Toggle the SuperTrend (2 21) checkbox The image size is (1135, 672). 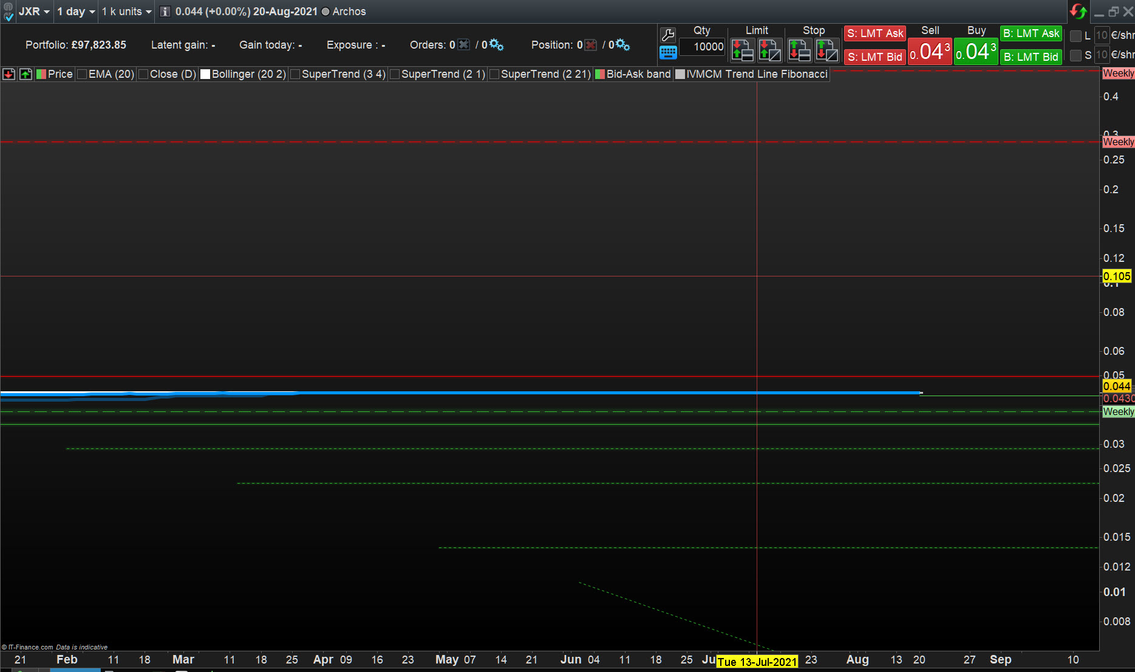494,74
